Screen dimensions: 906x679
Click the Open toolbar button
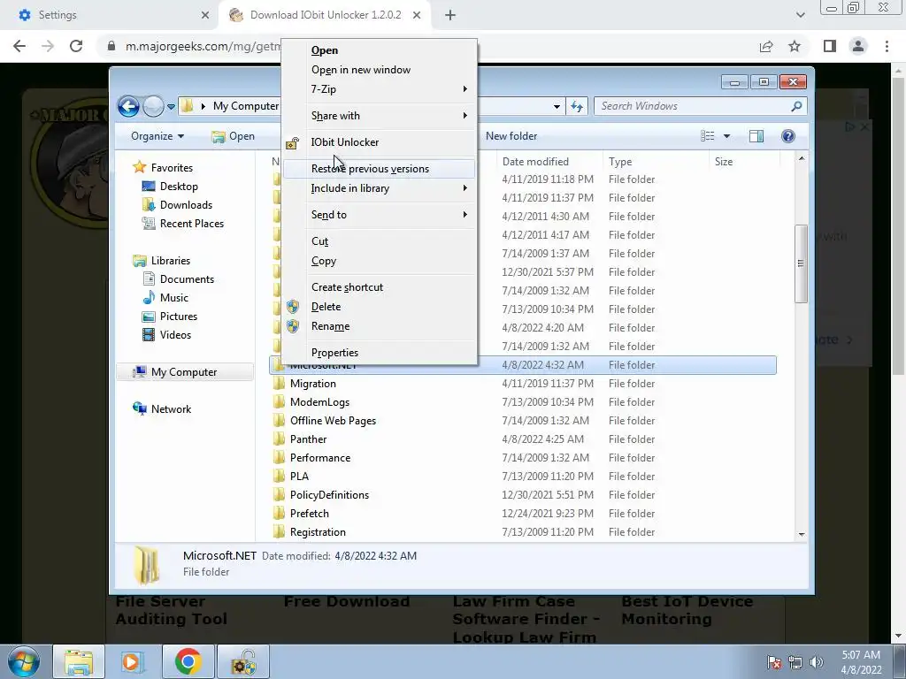pyautogui.click(x=233, y=136)
